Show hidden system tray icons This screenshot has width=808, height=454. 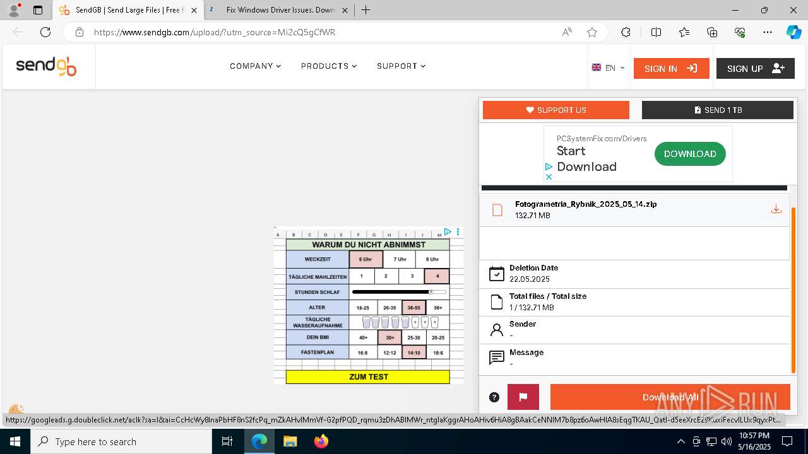click(x=680, y=441)
